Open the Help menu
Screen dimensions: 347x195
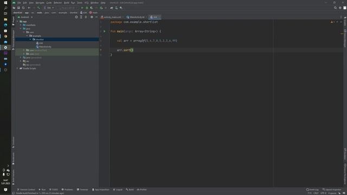(x=103, y=3)
